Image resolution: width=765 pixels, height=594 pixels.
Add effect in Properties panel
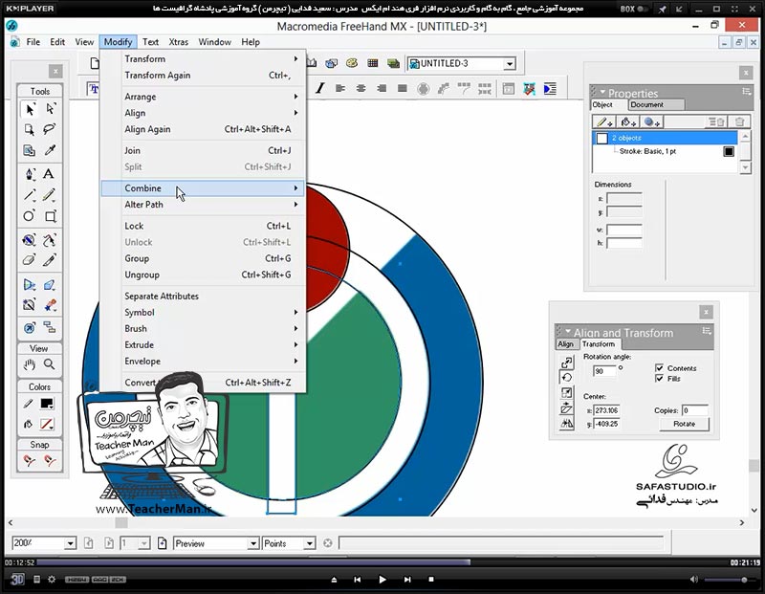651,122
